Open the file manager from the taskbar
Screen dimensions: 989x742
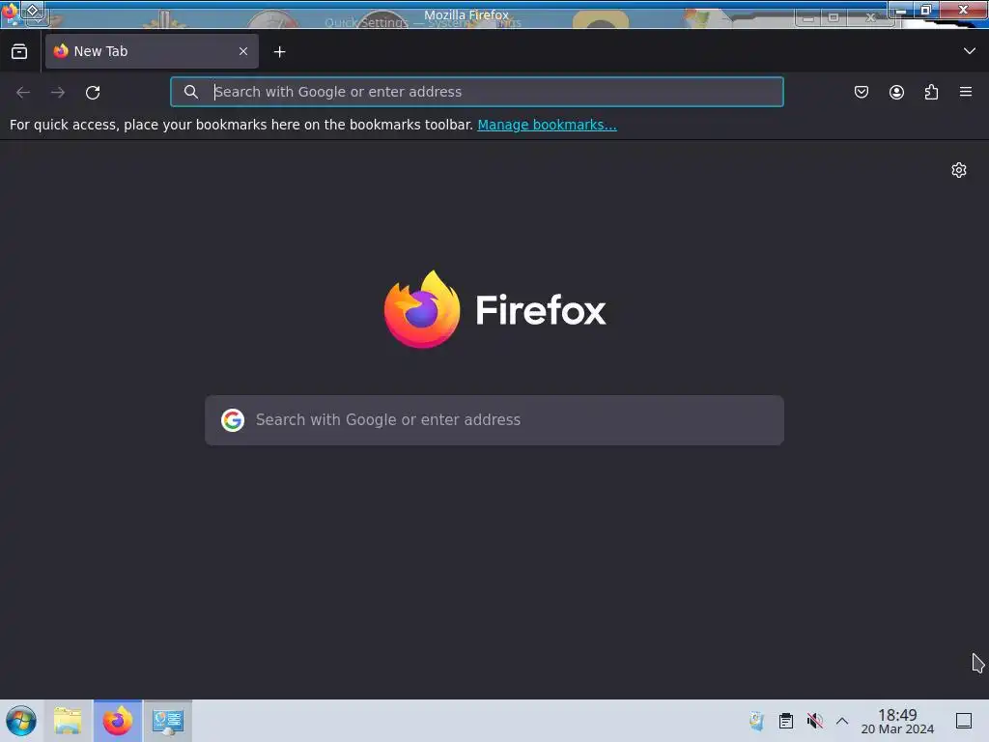pos(69,721)
